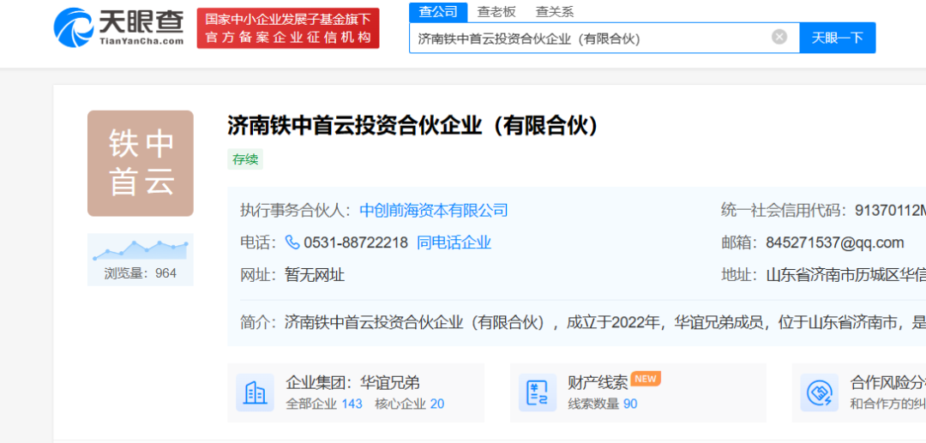926x443 pixels.
Task: Open 线索数量 90 link
Action: [603, 404]
